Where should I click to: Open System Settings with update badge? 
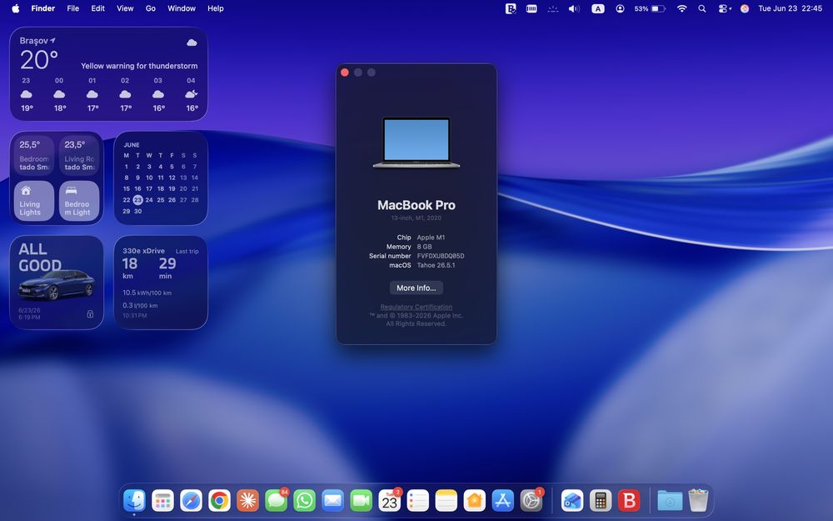531,500
